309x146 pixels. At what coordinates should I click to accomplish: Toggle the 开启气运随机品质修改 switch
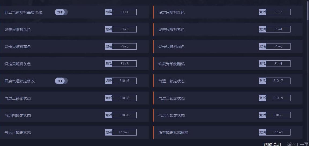click(x=61, y=12)
